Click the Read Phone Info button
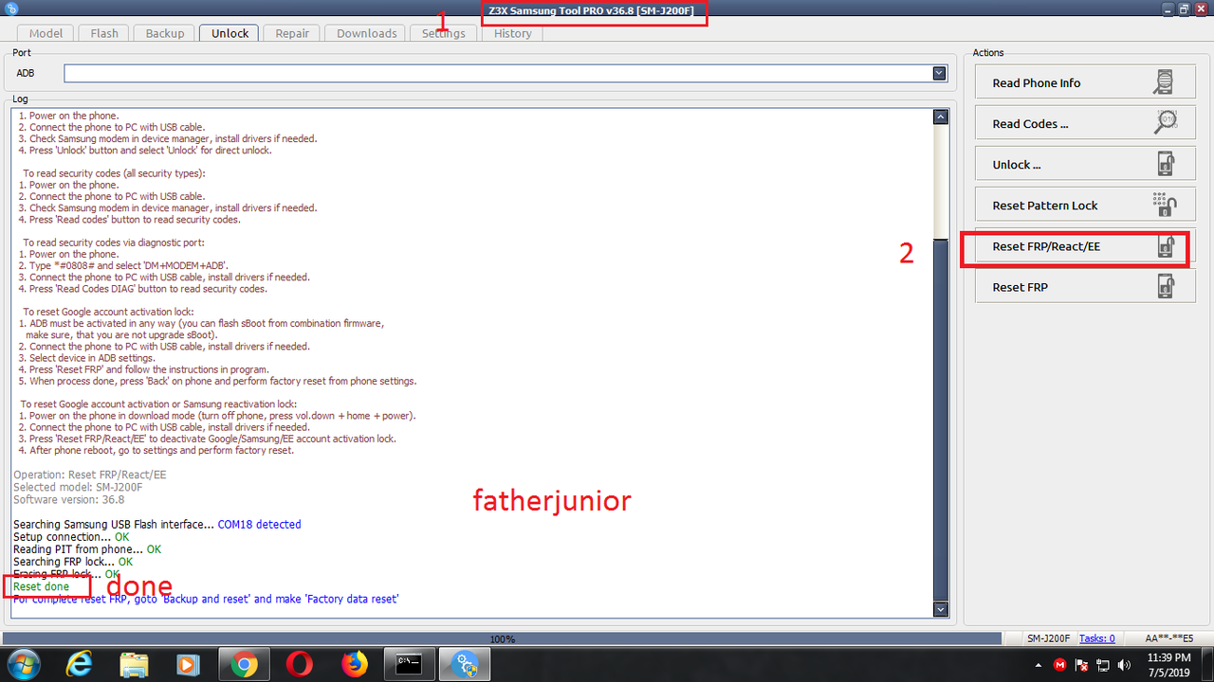 pyautogui.click(x=1085, y=83)
